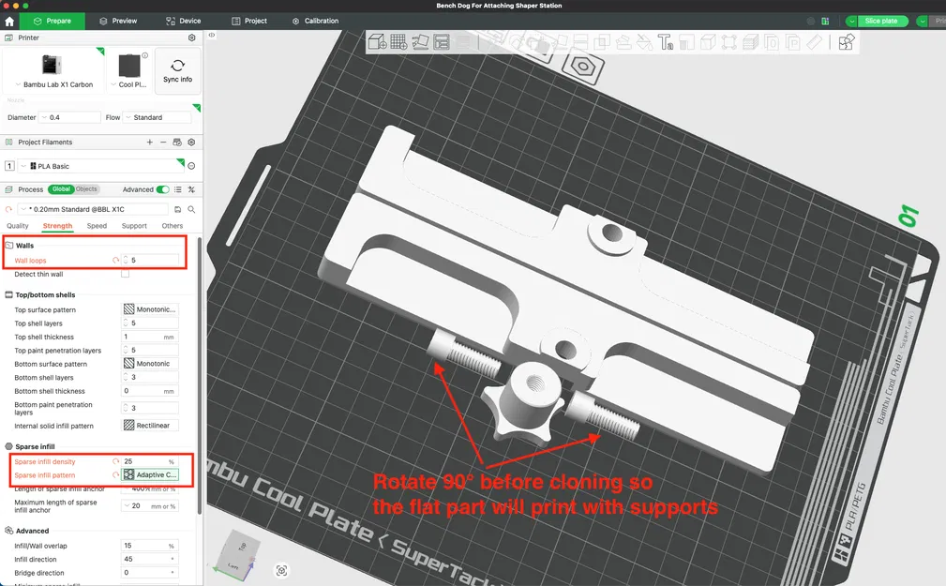This screenshot has height=586, width=946.
Task: Select the Mesh boolean tool
Action: tap(602, 41)
